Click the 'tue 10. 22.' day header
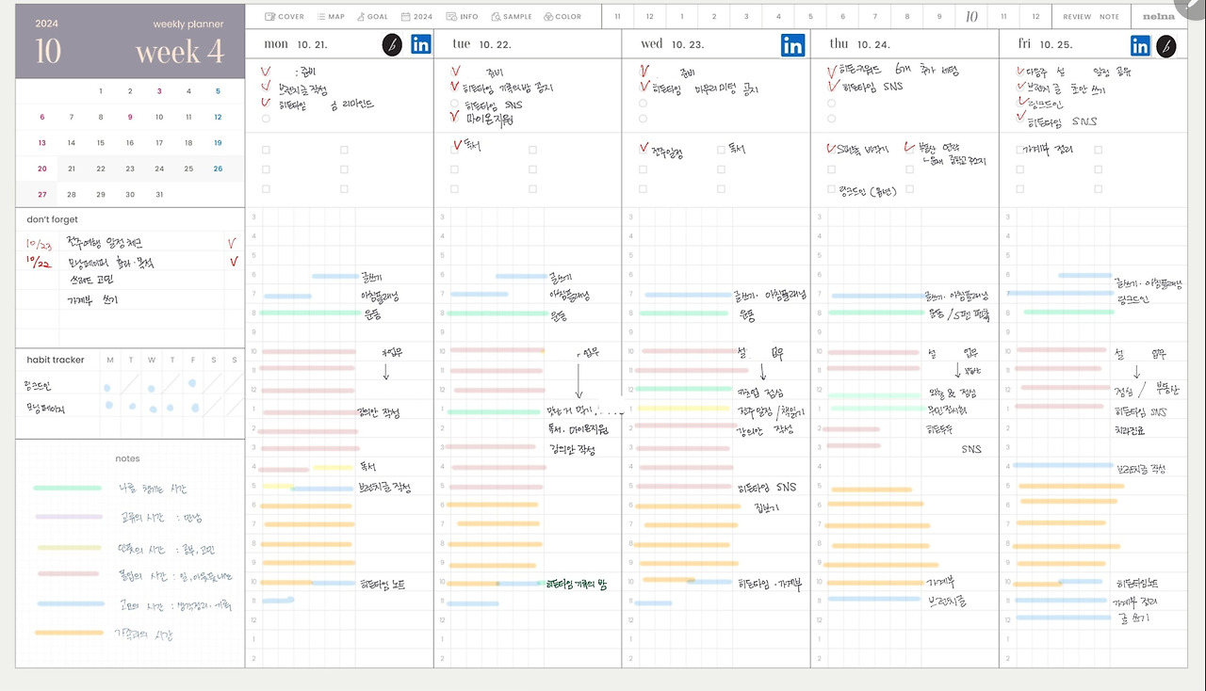 click(x=481, y=44)
